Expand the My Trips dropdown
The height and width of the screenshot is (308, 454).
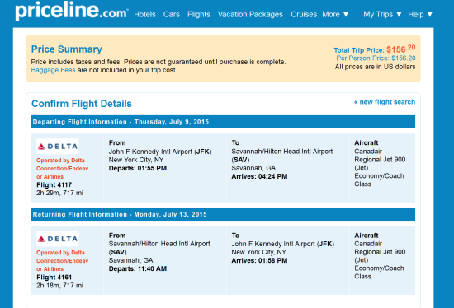(x=382, y=15)
